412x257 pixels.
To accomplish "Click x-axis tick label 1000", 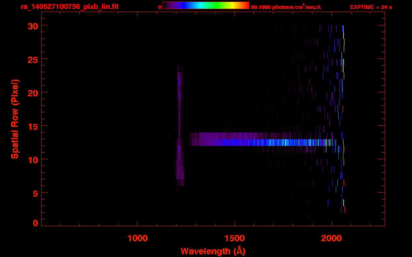I will coord(138,238).
